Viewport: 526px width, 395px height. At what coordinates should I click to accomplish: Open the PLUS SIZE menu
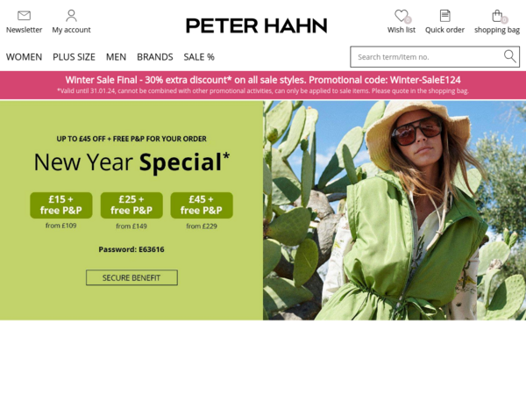click(74, 57)
